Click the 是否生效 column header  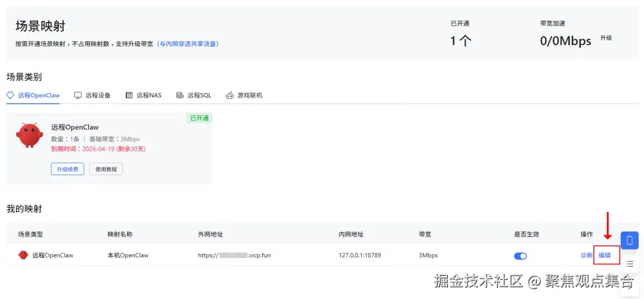coord(527,234)
